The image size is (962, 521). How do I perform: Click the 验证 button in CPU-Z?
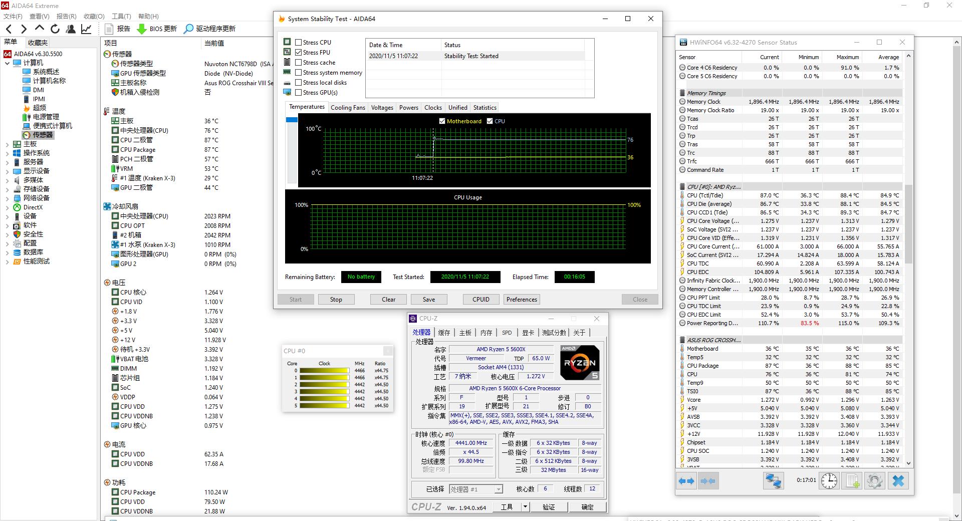549,507
